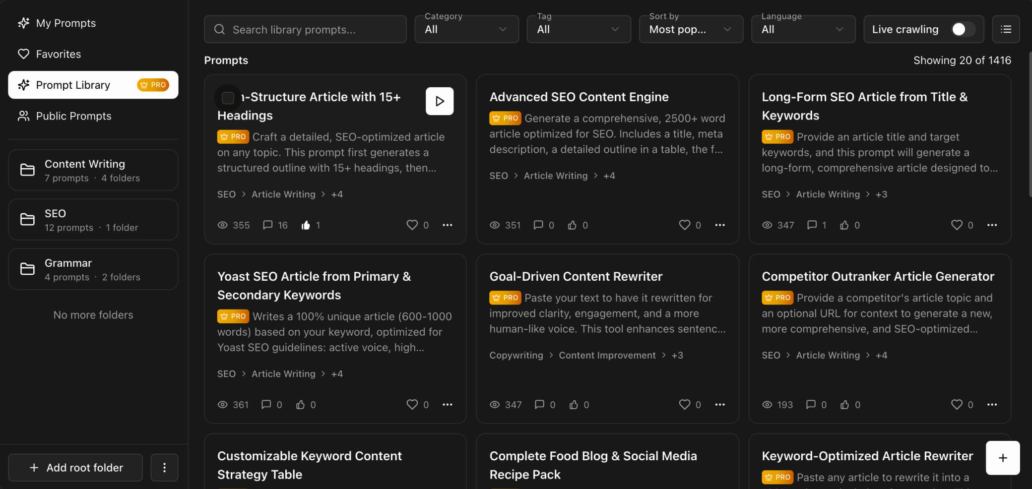Expand +3 tags on Goal-Driven Content Rewriter
1032x489 pixels.
coord(677,356)
